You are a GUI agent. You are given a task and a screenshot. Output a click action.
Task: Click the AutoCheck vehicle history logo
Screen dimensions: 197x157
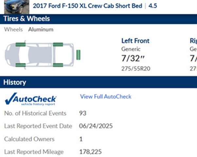30,99
